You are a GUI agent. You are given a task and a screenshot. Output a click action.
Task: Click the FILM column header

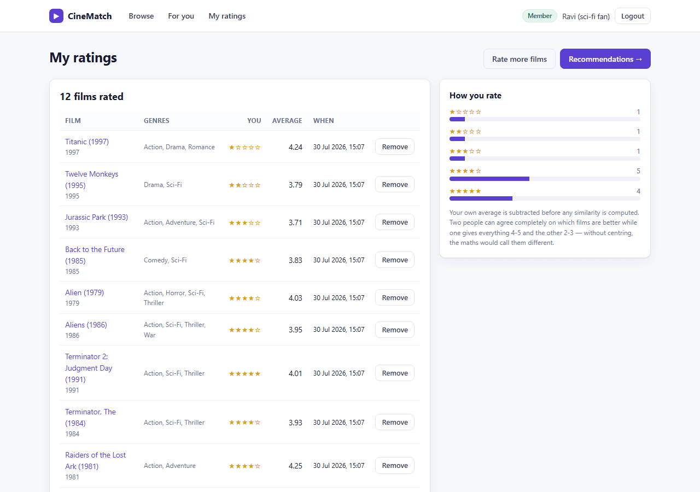click(x=73, y=121)
